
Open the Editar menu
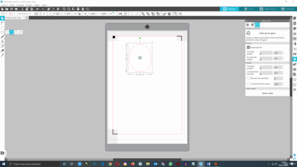[x=12, y=5]
